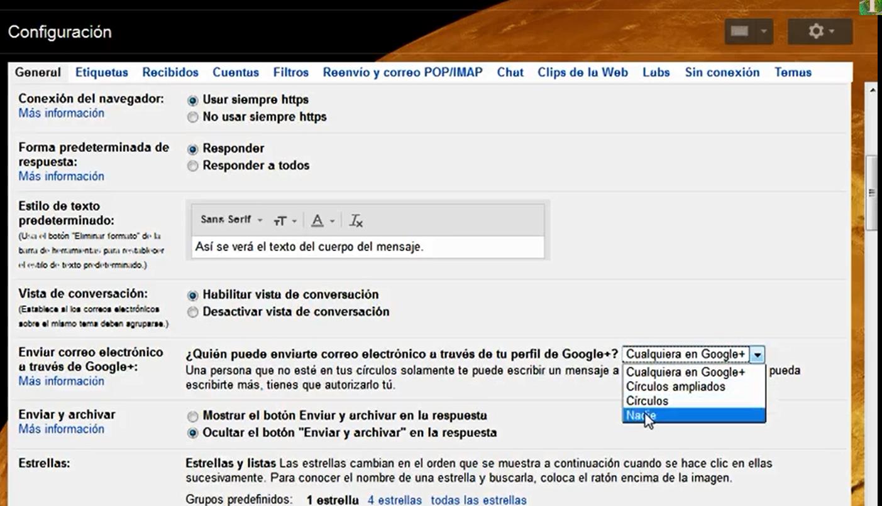This screenshot has height=506, width=882.
Task: Click the Configuración page title
Action: [60, 32]
